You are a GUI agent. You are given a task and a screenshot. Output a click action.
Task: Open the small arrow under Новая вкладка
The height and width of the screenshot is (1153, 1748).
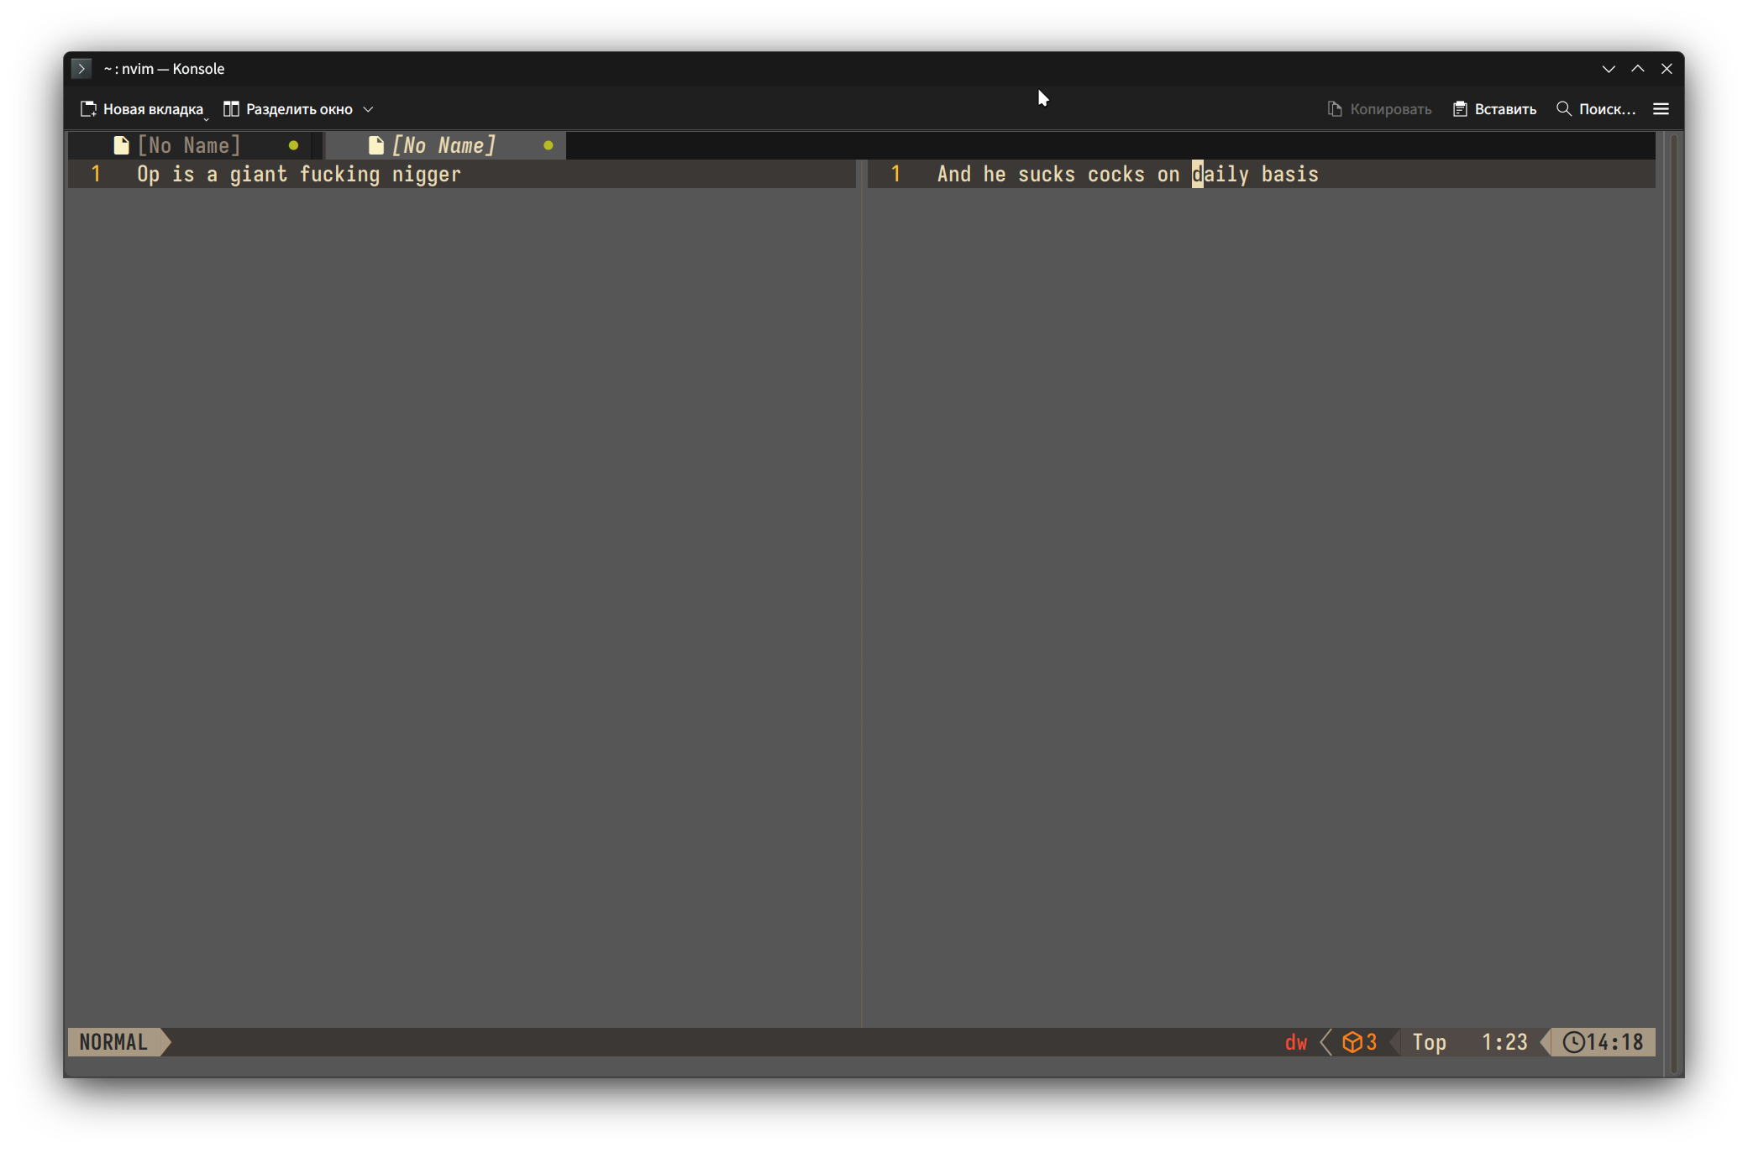(206, 119)
